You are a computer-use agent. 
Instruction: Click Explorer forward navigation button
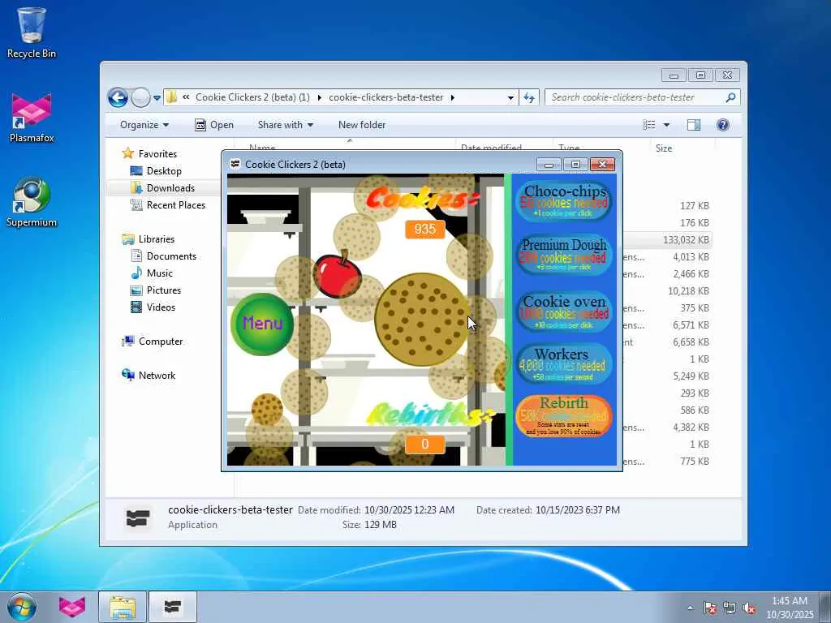140,97
